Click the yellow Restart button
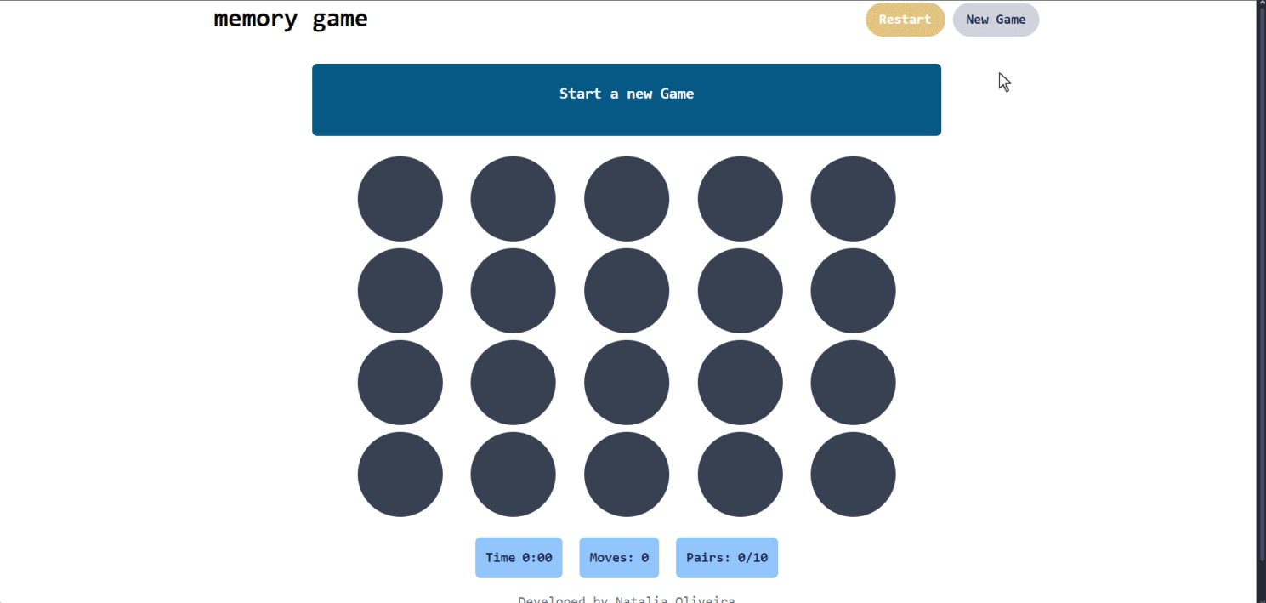 point(905,20)
